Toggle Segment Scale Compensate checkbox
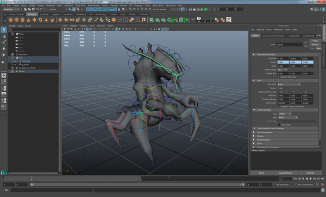This screenshot has width=326, height=197. [x=279, y=106]
